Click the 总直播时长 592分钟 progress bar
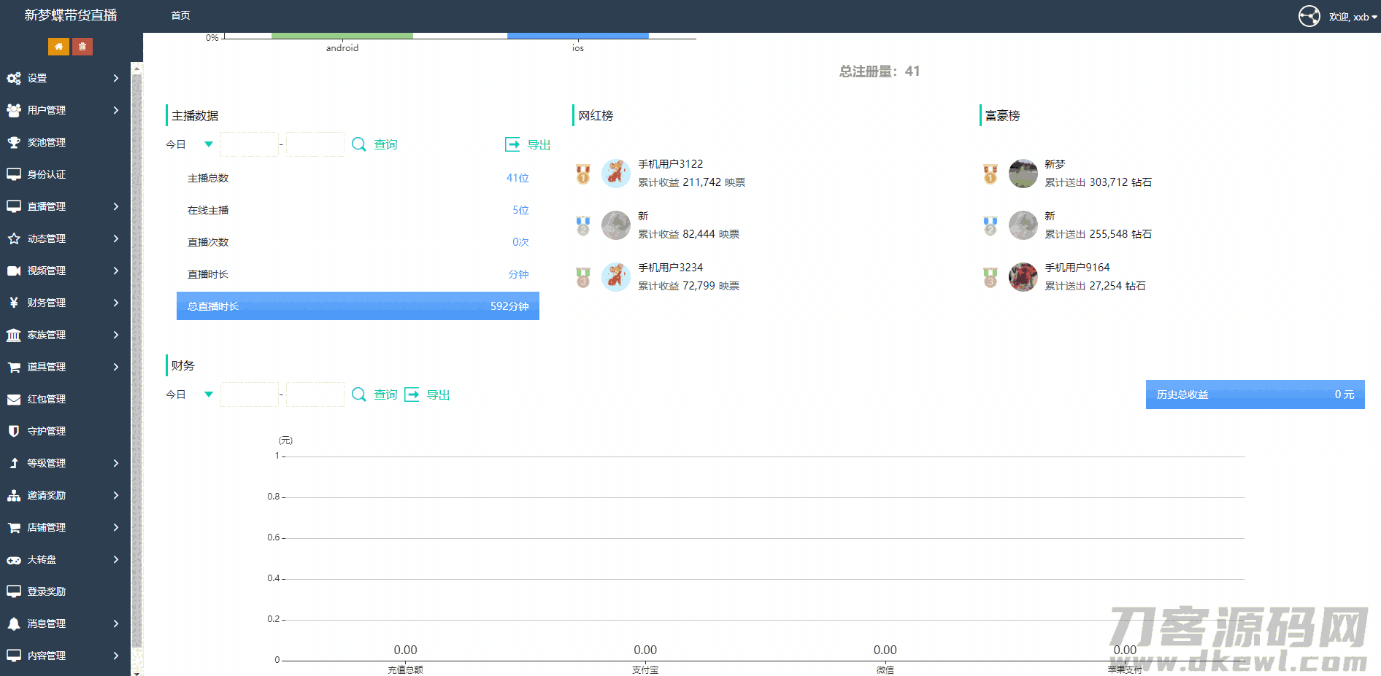 coord(358,306)
